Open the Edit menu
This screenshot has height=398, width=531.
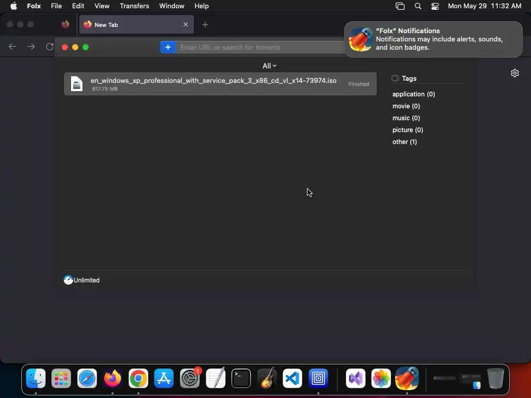coord(78,6)
